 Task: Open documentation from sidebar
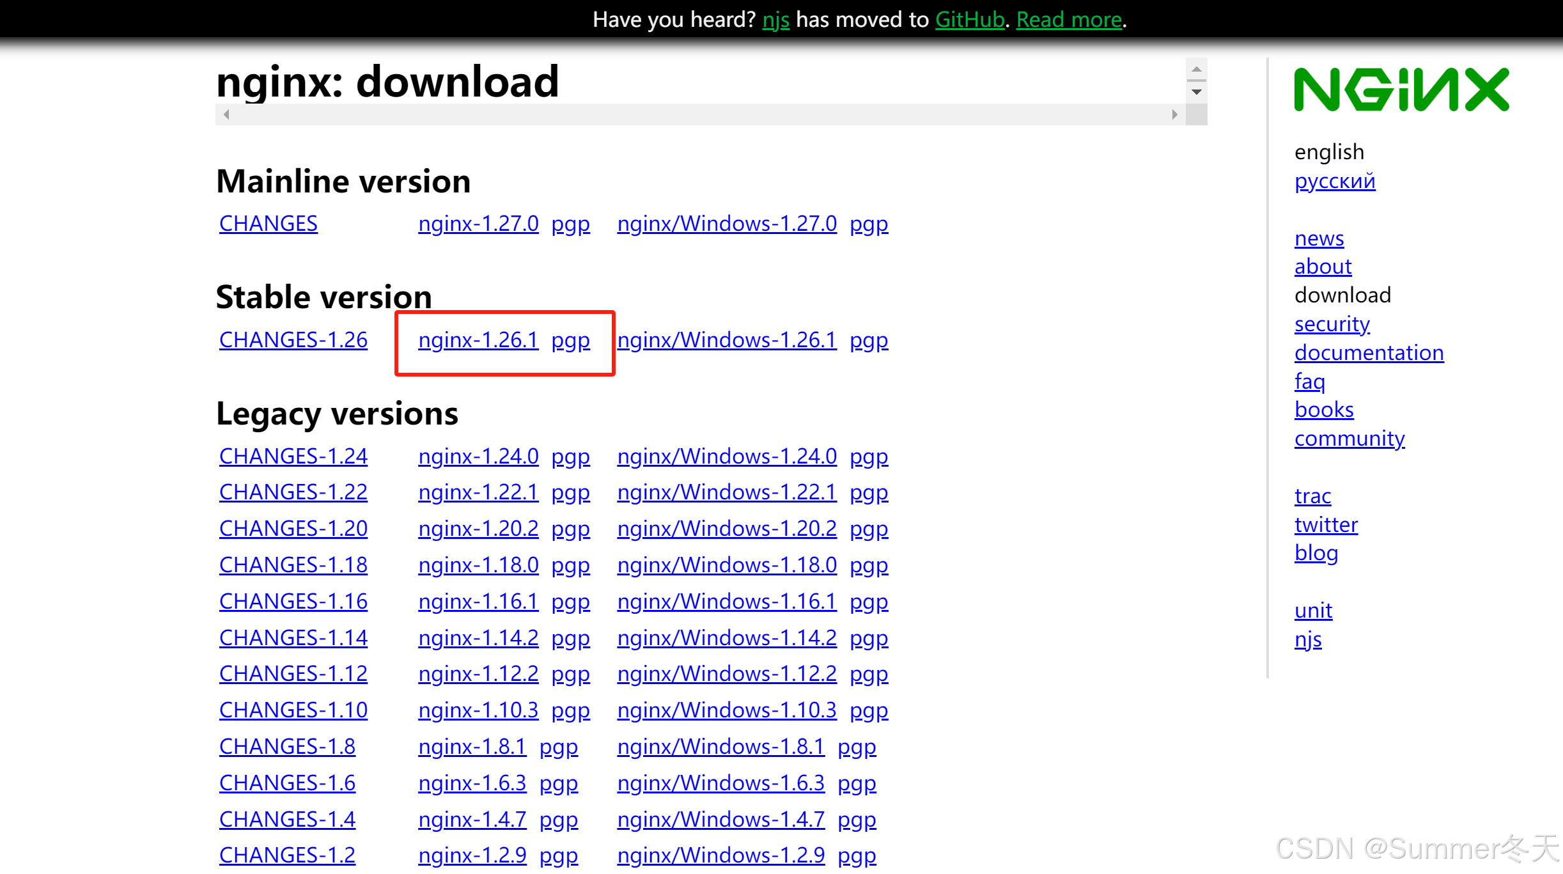[1369, 353]
